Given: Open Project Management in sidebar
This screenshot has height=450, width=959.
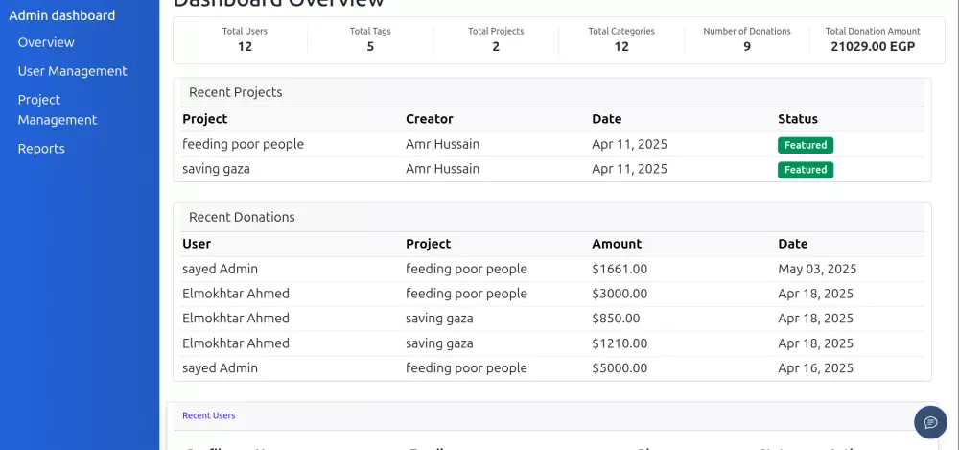Looking at the screenshot, I should (58, 109).
